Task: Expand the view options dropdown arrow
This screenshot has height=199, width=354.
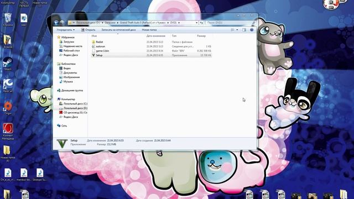Action: pos(237,30)
